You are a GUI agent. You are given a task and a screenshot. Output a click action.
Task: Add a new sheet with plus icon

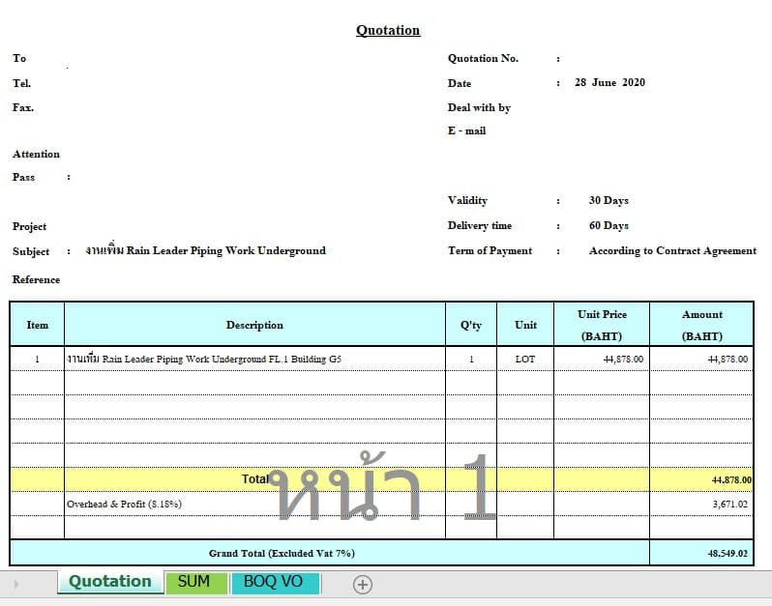click(x=363, y=585)
